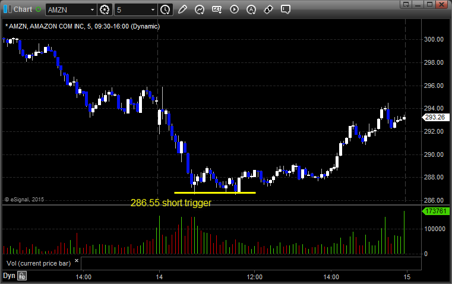Click the Vol (current price bar) label

pos(39,264)
